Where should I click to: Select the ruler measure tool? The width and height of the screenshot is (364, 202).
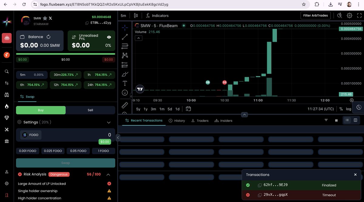click(125, 105)
